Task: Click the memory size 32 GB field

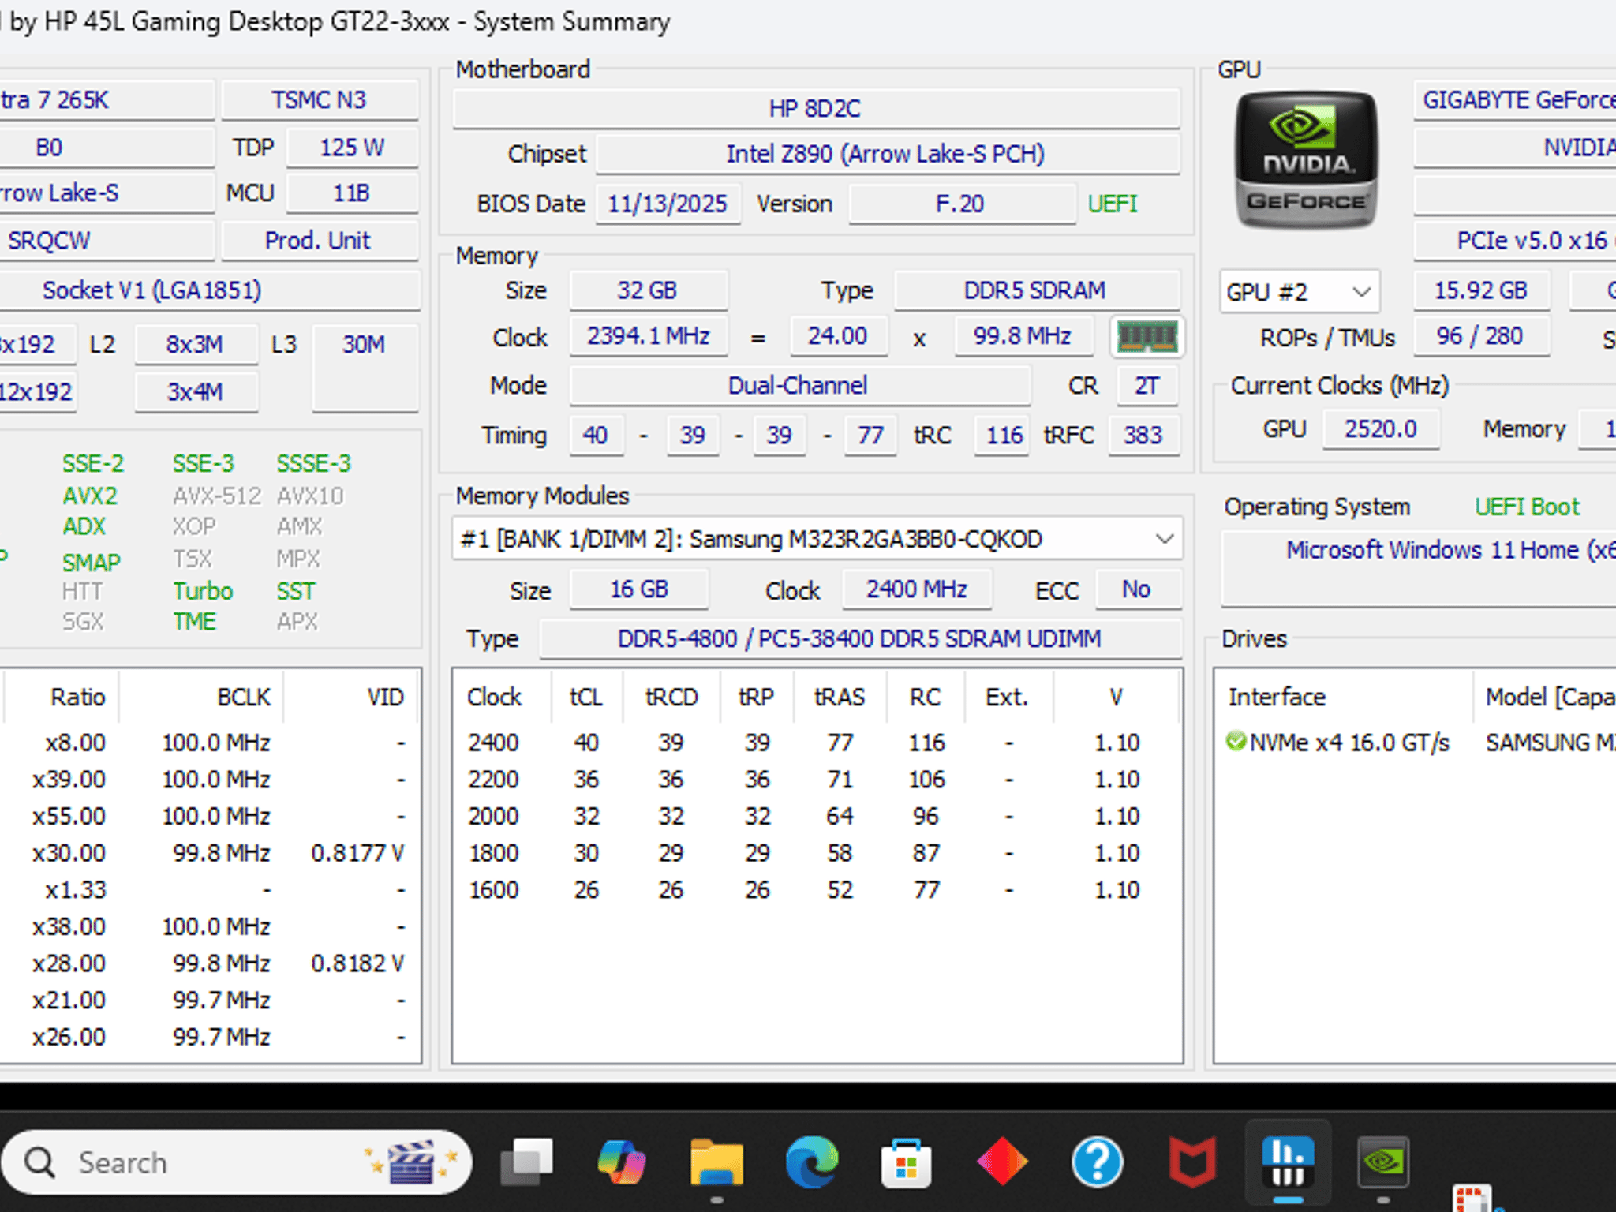Action: pyautogui.click(x=648, y=290)
